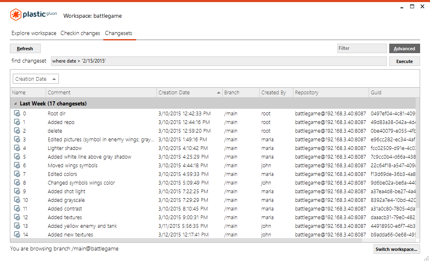Click the changeset icon for changeset 7

click(17, 174)
